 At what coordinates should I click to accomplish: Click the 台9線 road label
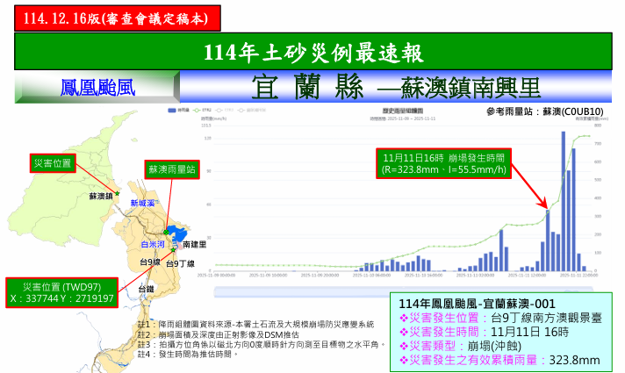[150, 262]
